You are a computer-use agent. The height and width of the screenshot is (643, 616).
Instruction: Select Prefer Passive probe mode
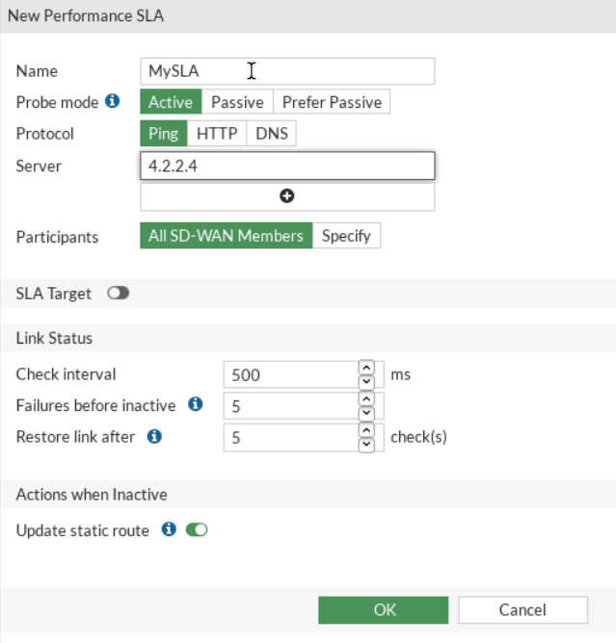332,102
